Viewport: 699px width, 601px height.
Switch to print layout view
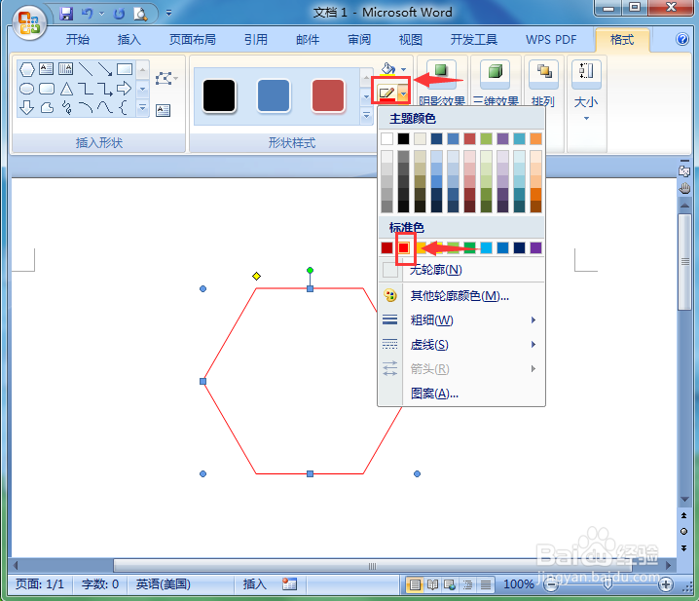415,584
